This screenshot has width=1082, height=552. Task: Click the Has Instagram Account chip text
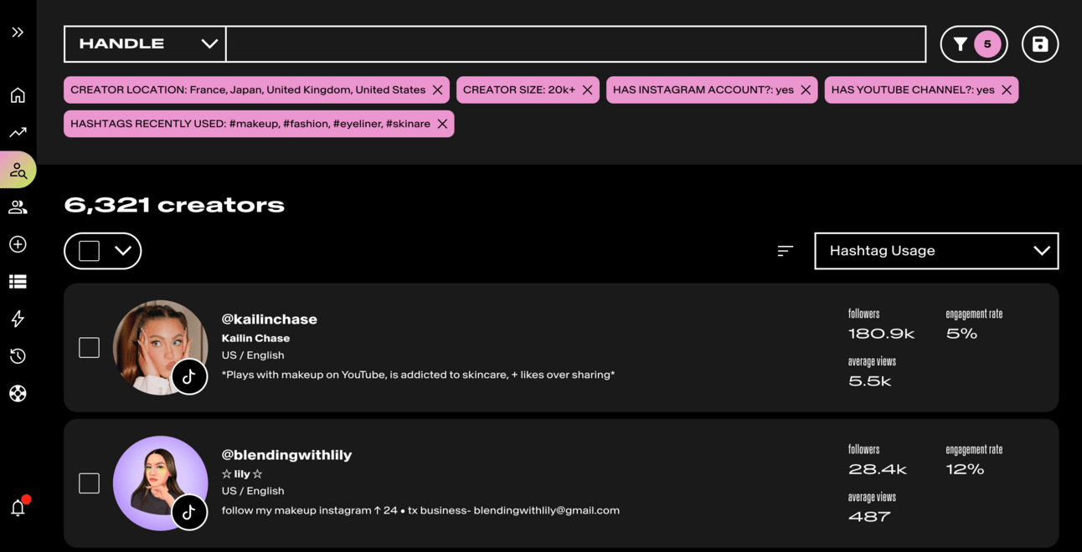703,90
